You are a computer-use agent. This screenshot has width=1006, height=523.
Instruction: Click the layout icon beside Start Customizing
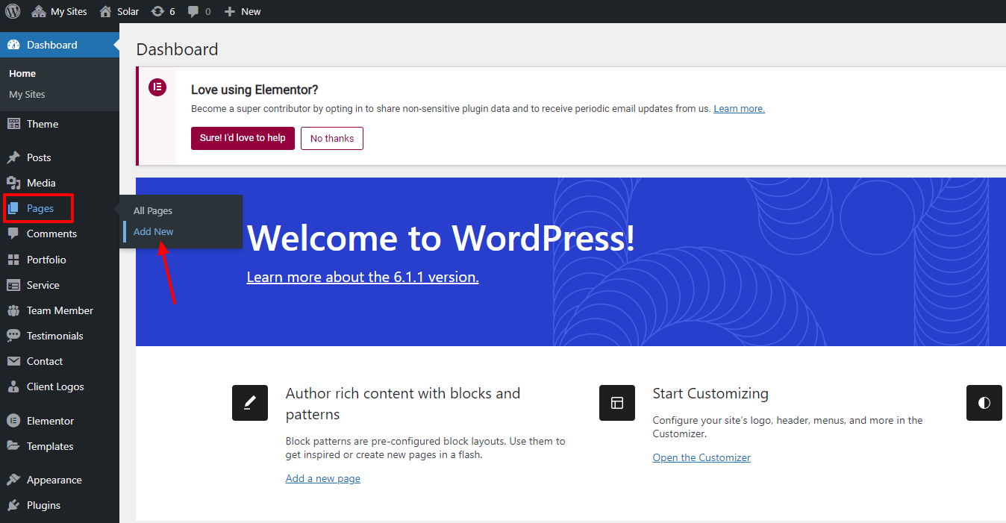[616, 403]
